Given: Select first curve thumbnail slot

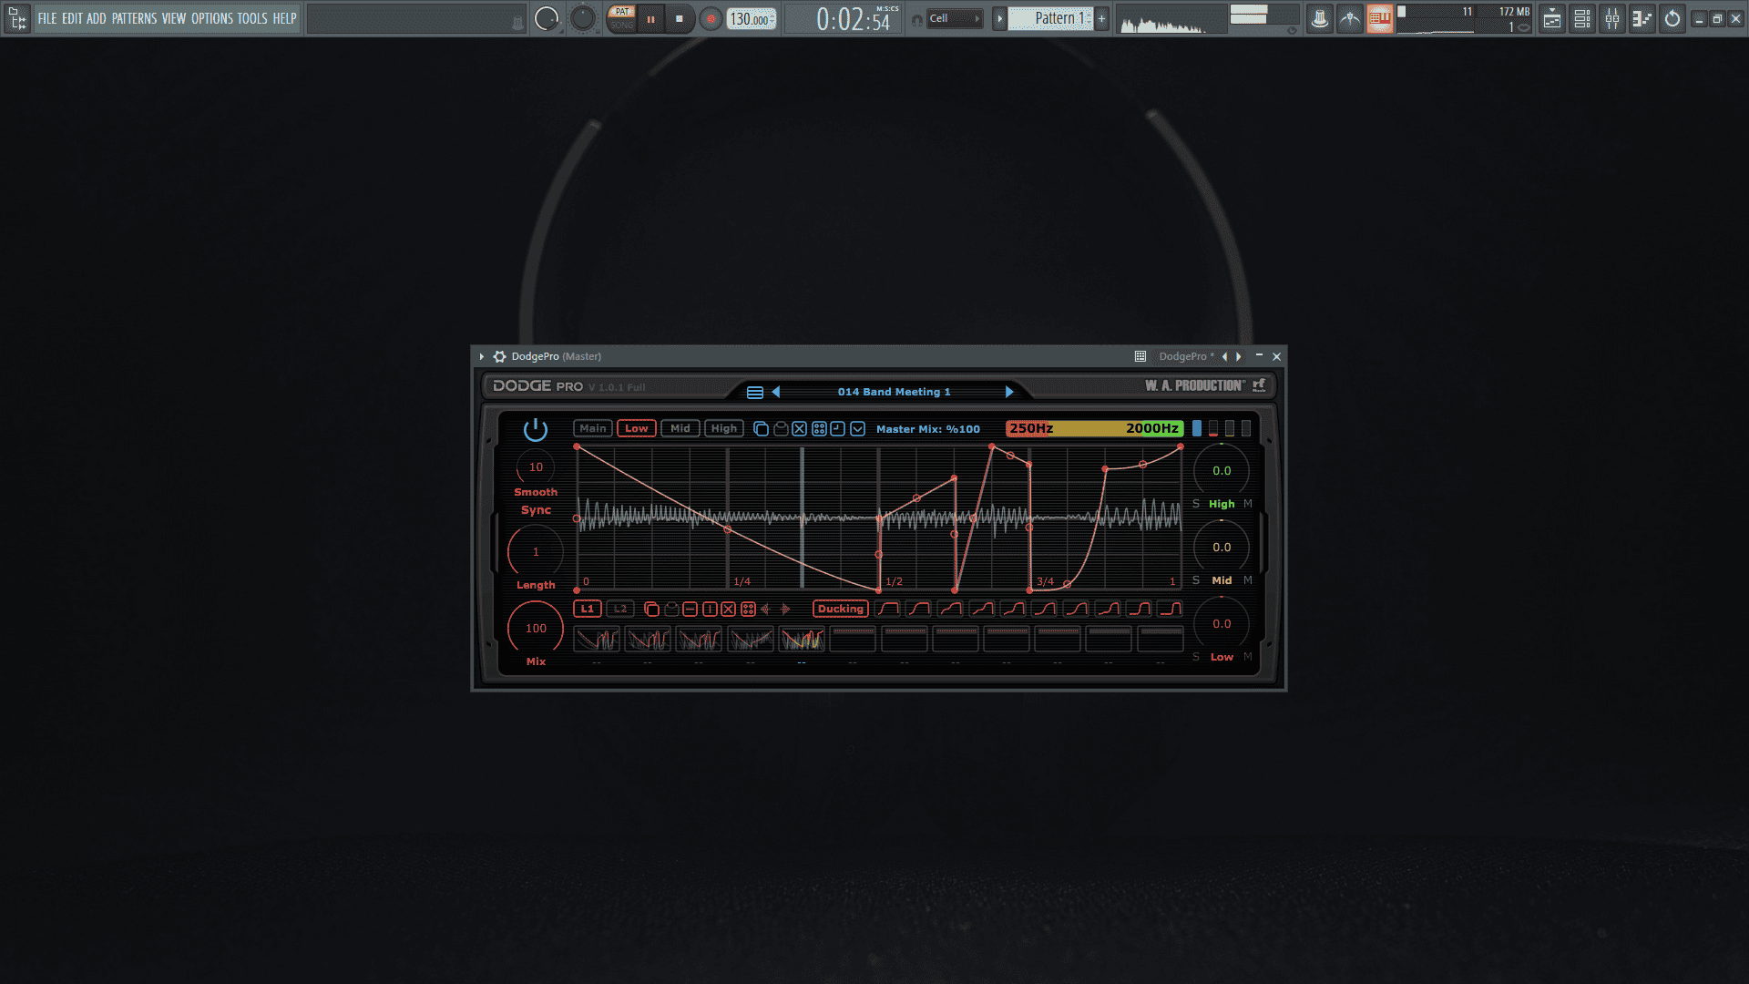Looking at the screenshot, I should (597, 639).
